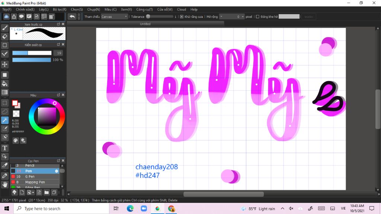Select the Dot tool in left toolbar

point(4,54)
